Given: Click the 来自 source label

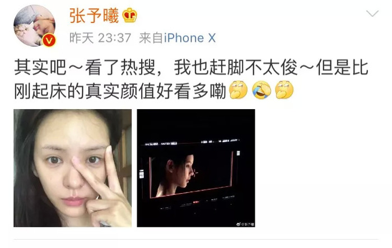Looking at the screenshot, I should click(151, 38).
